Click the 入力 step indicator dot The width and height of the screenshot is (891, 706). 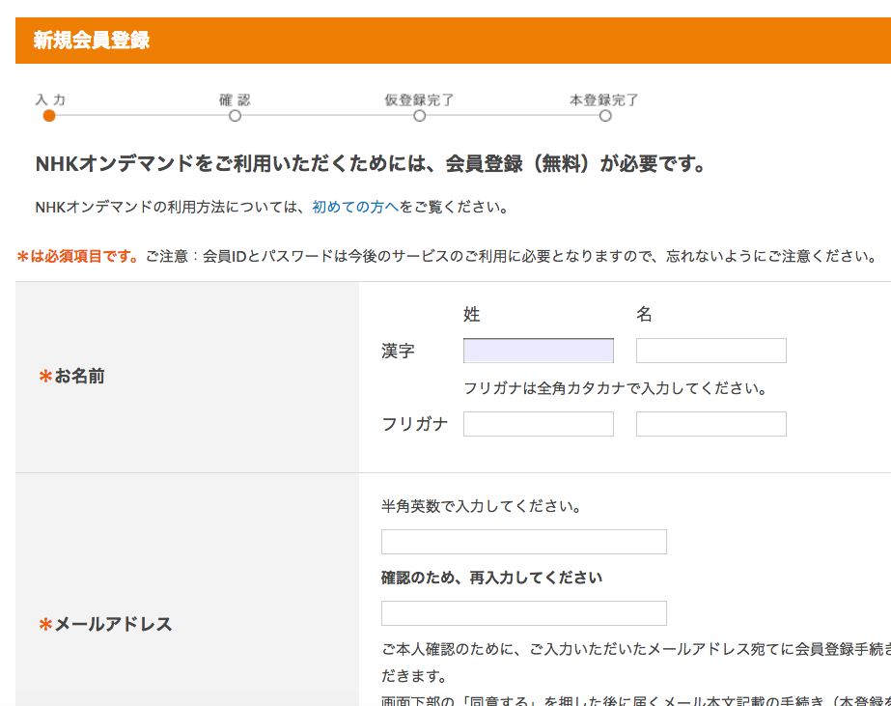pyautogui.click(x=49, y=116)
